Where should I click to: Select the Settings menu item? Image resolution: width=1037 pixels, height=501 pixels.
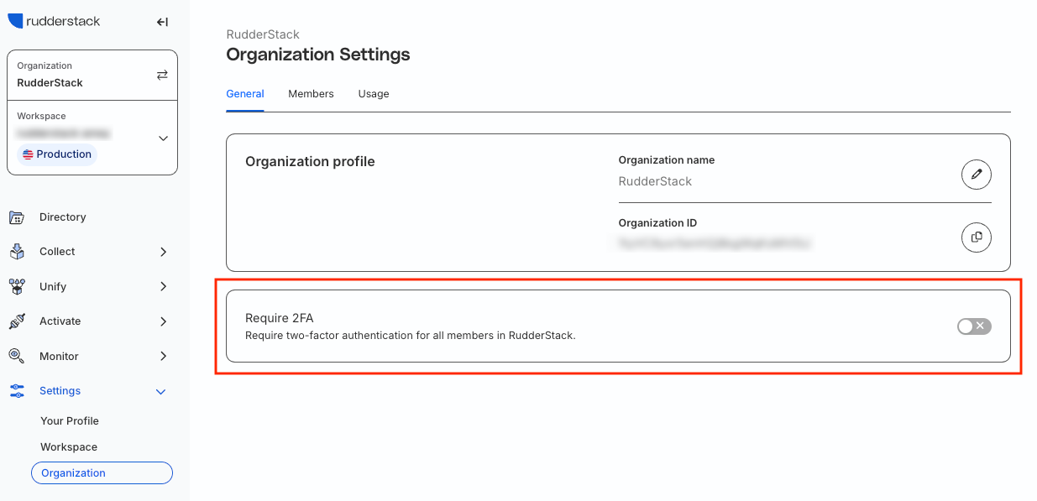pyautogui.click(x=60, y=391)
